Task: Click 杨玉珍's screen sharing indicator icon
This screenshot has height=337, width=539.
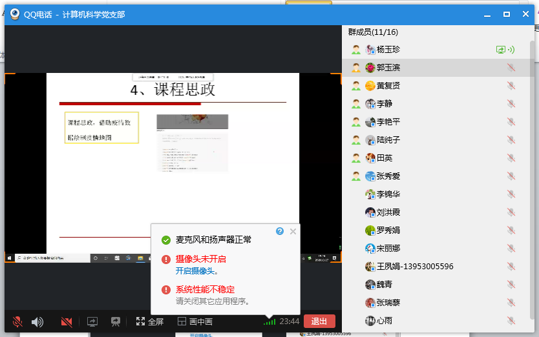Action: click(500, 50)
